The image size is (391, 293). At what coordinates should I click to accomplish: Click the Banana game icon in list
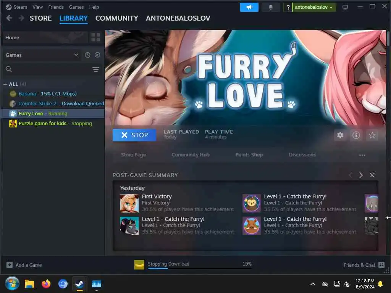click(13, 94)
